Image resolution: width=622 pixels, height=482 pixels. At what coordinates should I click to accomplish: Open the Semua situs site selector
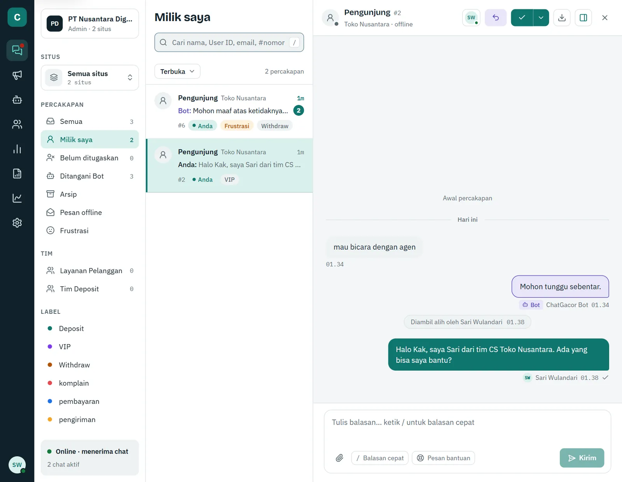(90, 78)
